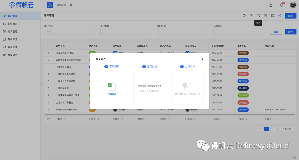The height and width of the screenshot is (160, 299).
Task: Go to the previous page arrow
Action: (259, 129)
